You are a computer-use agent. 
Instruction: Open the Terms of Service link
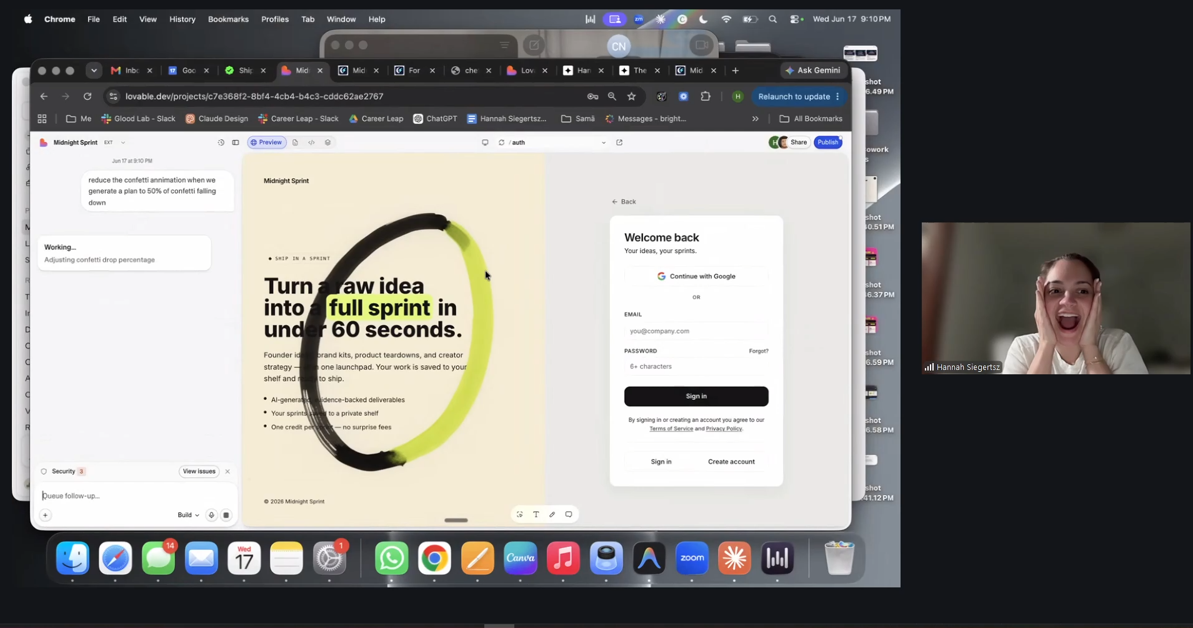point(671,429)
